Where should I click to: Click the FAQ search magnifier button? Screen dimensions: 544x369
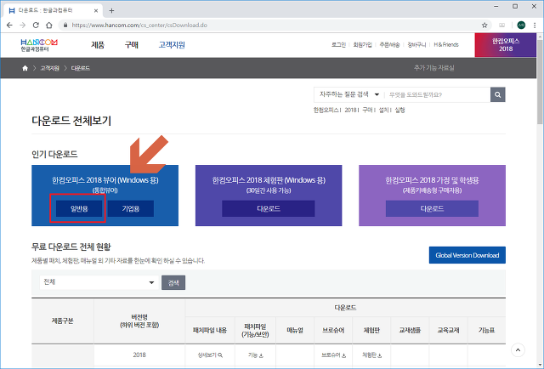pyautogui.click(x=498, y=94)
